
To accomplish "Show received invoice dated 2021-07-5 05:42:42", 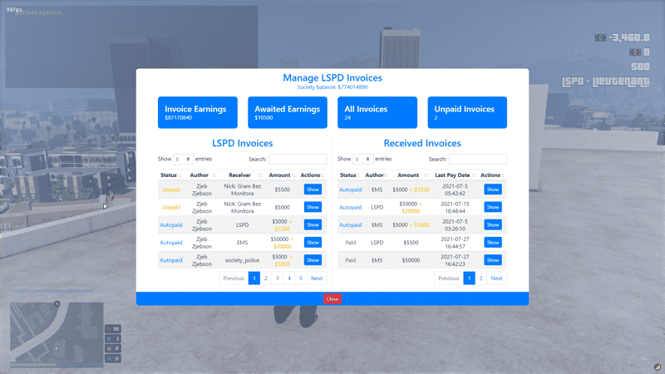I will pyautogui.click(x=493, y=189).
